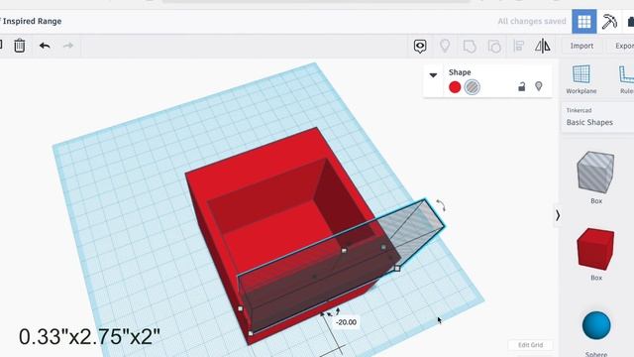Screen dimensions: 634x357
Task: Delete the selected shape with trash icon
Action: 20,46
